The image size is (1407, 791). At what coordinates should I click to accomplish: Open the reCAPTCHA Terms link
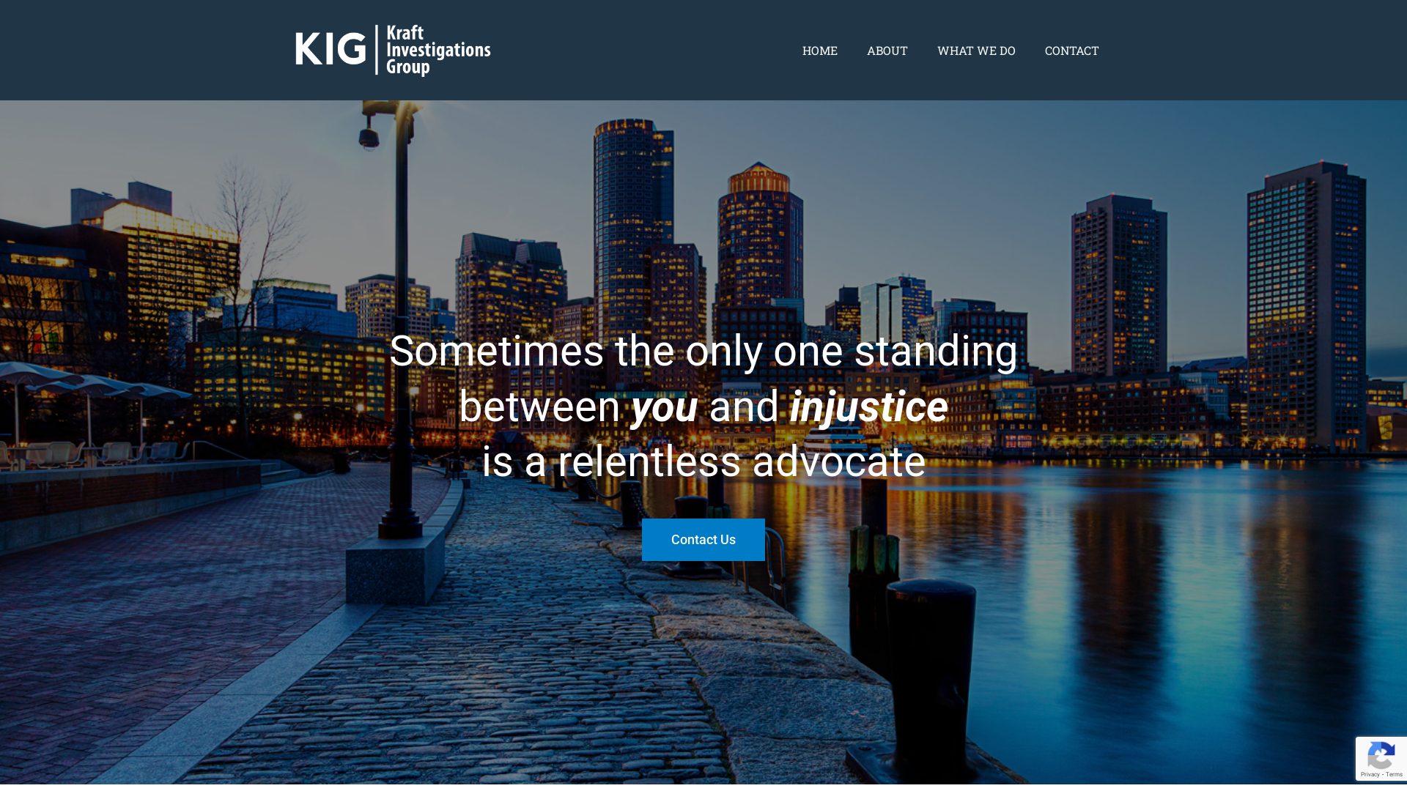point(1394,774)
